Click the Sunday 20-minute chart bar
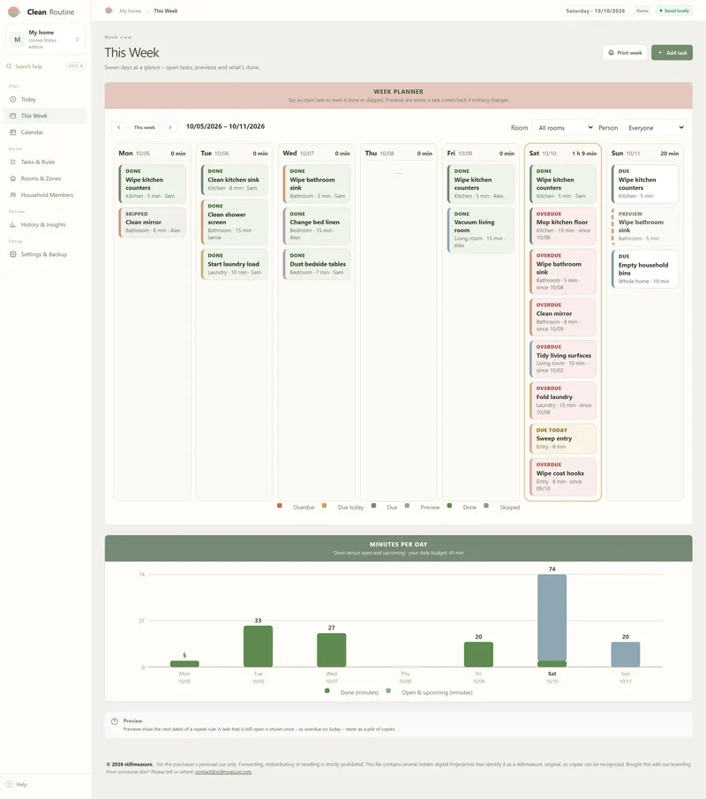 [625, 654]
